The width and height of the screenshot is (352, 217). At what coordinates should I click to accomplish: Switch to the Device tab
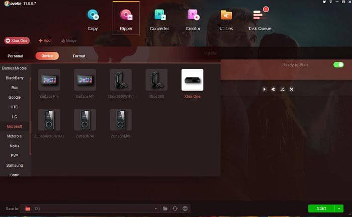tap(47, 56)
